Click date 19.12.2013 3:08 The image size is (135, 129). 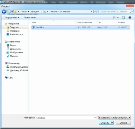click(x=83, y=27)
